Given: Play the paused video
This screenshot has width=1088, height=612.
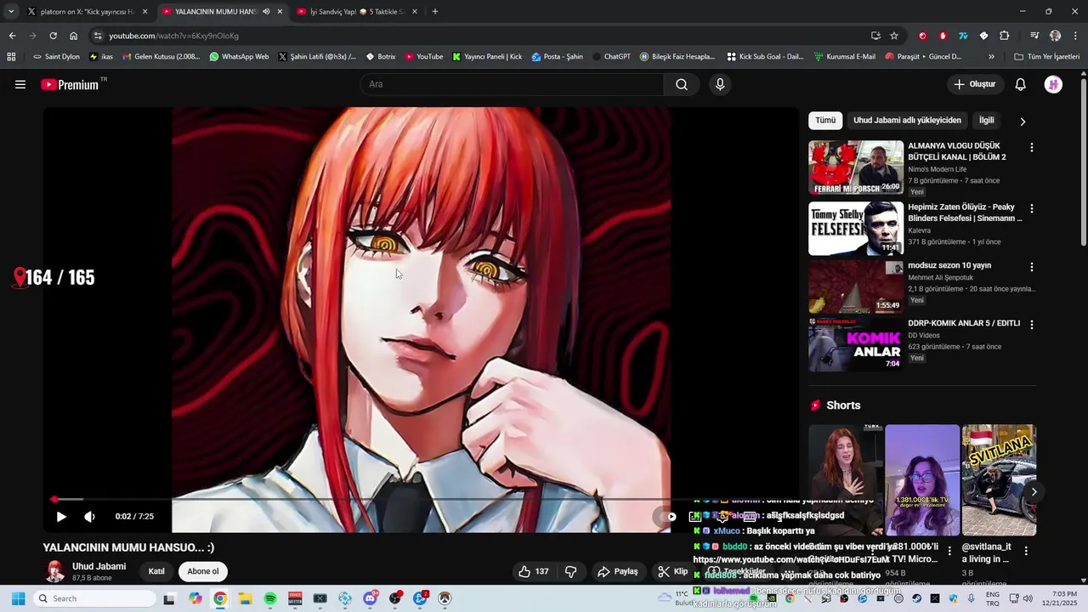Looking at the screenshot, I should coord(61,516).
